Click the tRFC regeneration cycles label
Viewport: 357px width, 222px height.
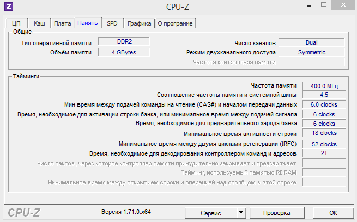pyautogui.click(x=208, y=144)
